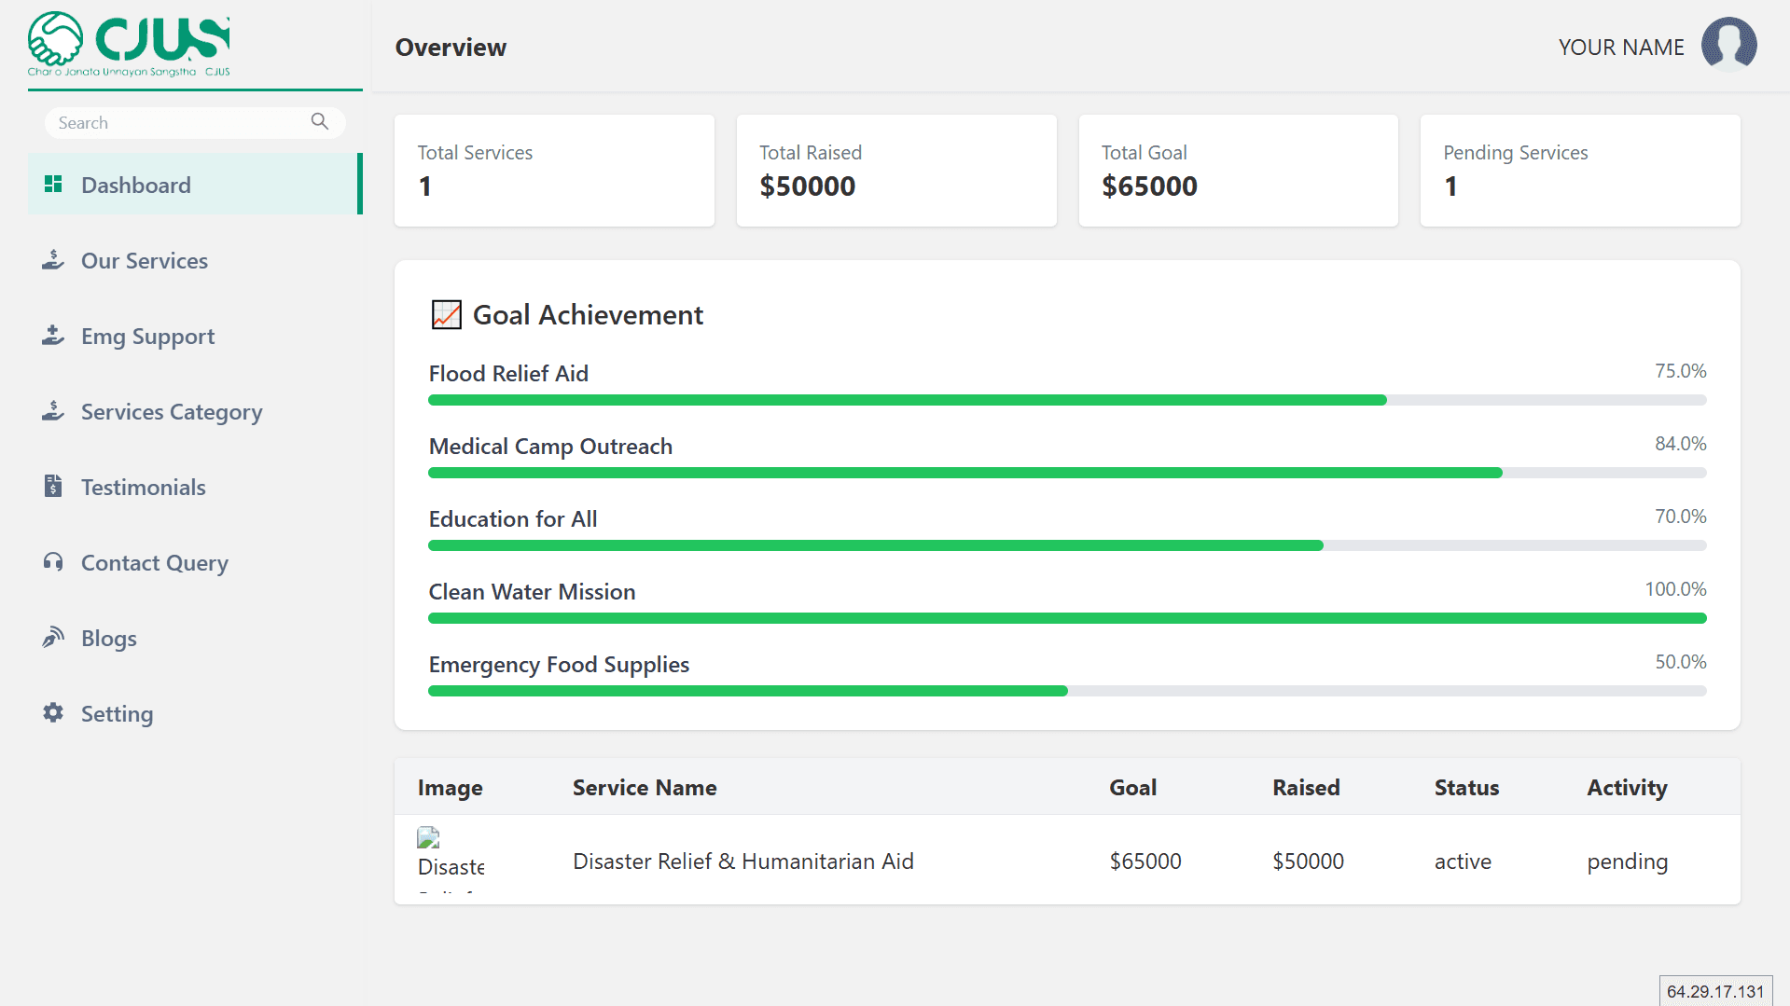Click the Clean Water Mission progress bar
1790x1006 pixels.
coord(1066,618)
